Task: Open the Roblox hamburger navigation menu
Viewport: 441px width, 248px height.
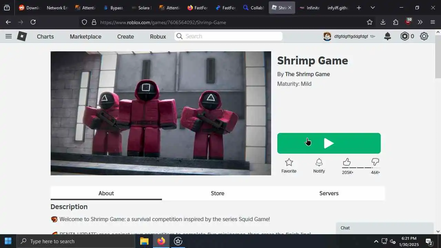Action: point(9,36)
